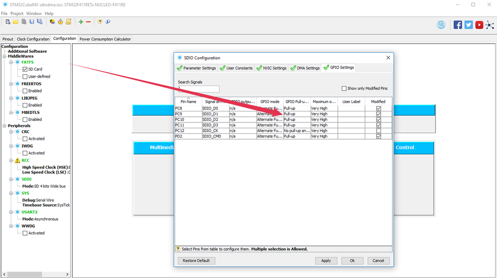Collapse the FREERTOS tree node
This screenshot has height=278, width=497.
click(x=11, y=84)
